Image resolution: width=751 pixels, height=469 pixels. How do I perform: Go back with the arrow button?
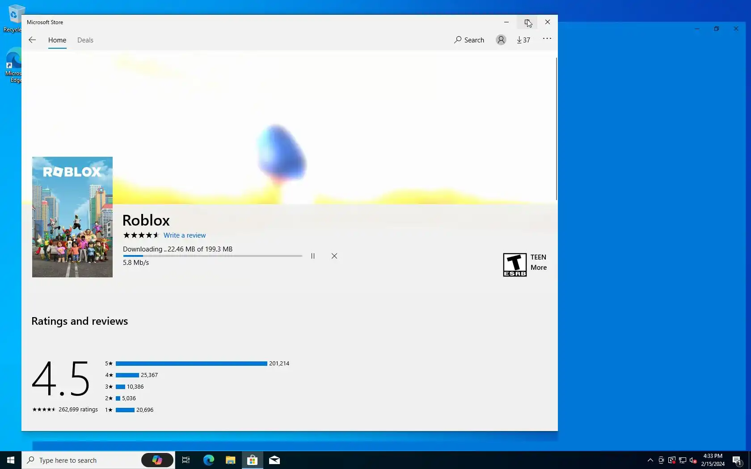pos(32,40)
